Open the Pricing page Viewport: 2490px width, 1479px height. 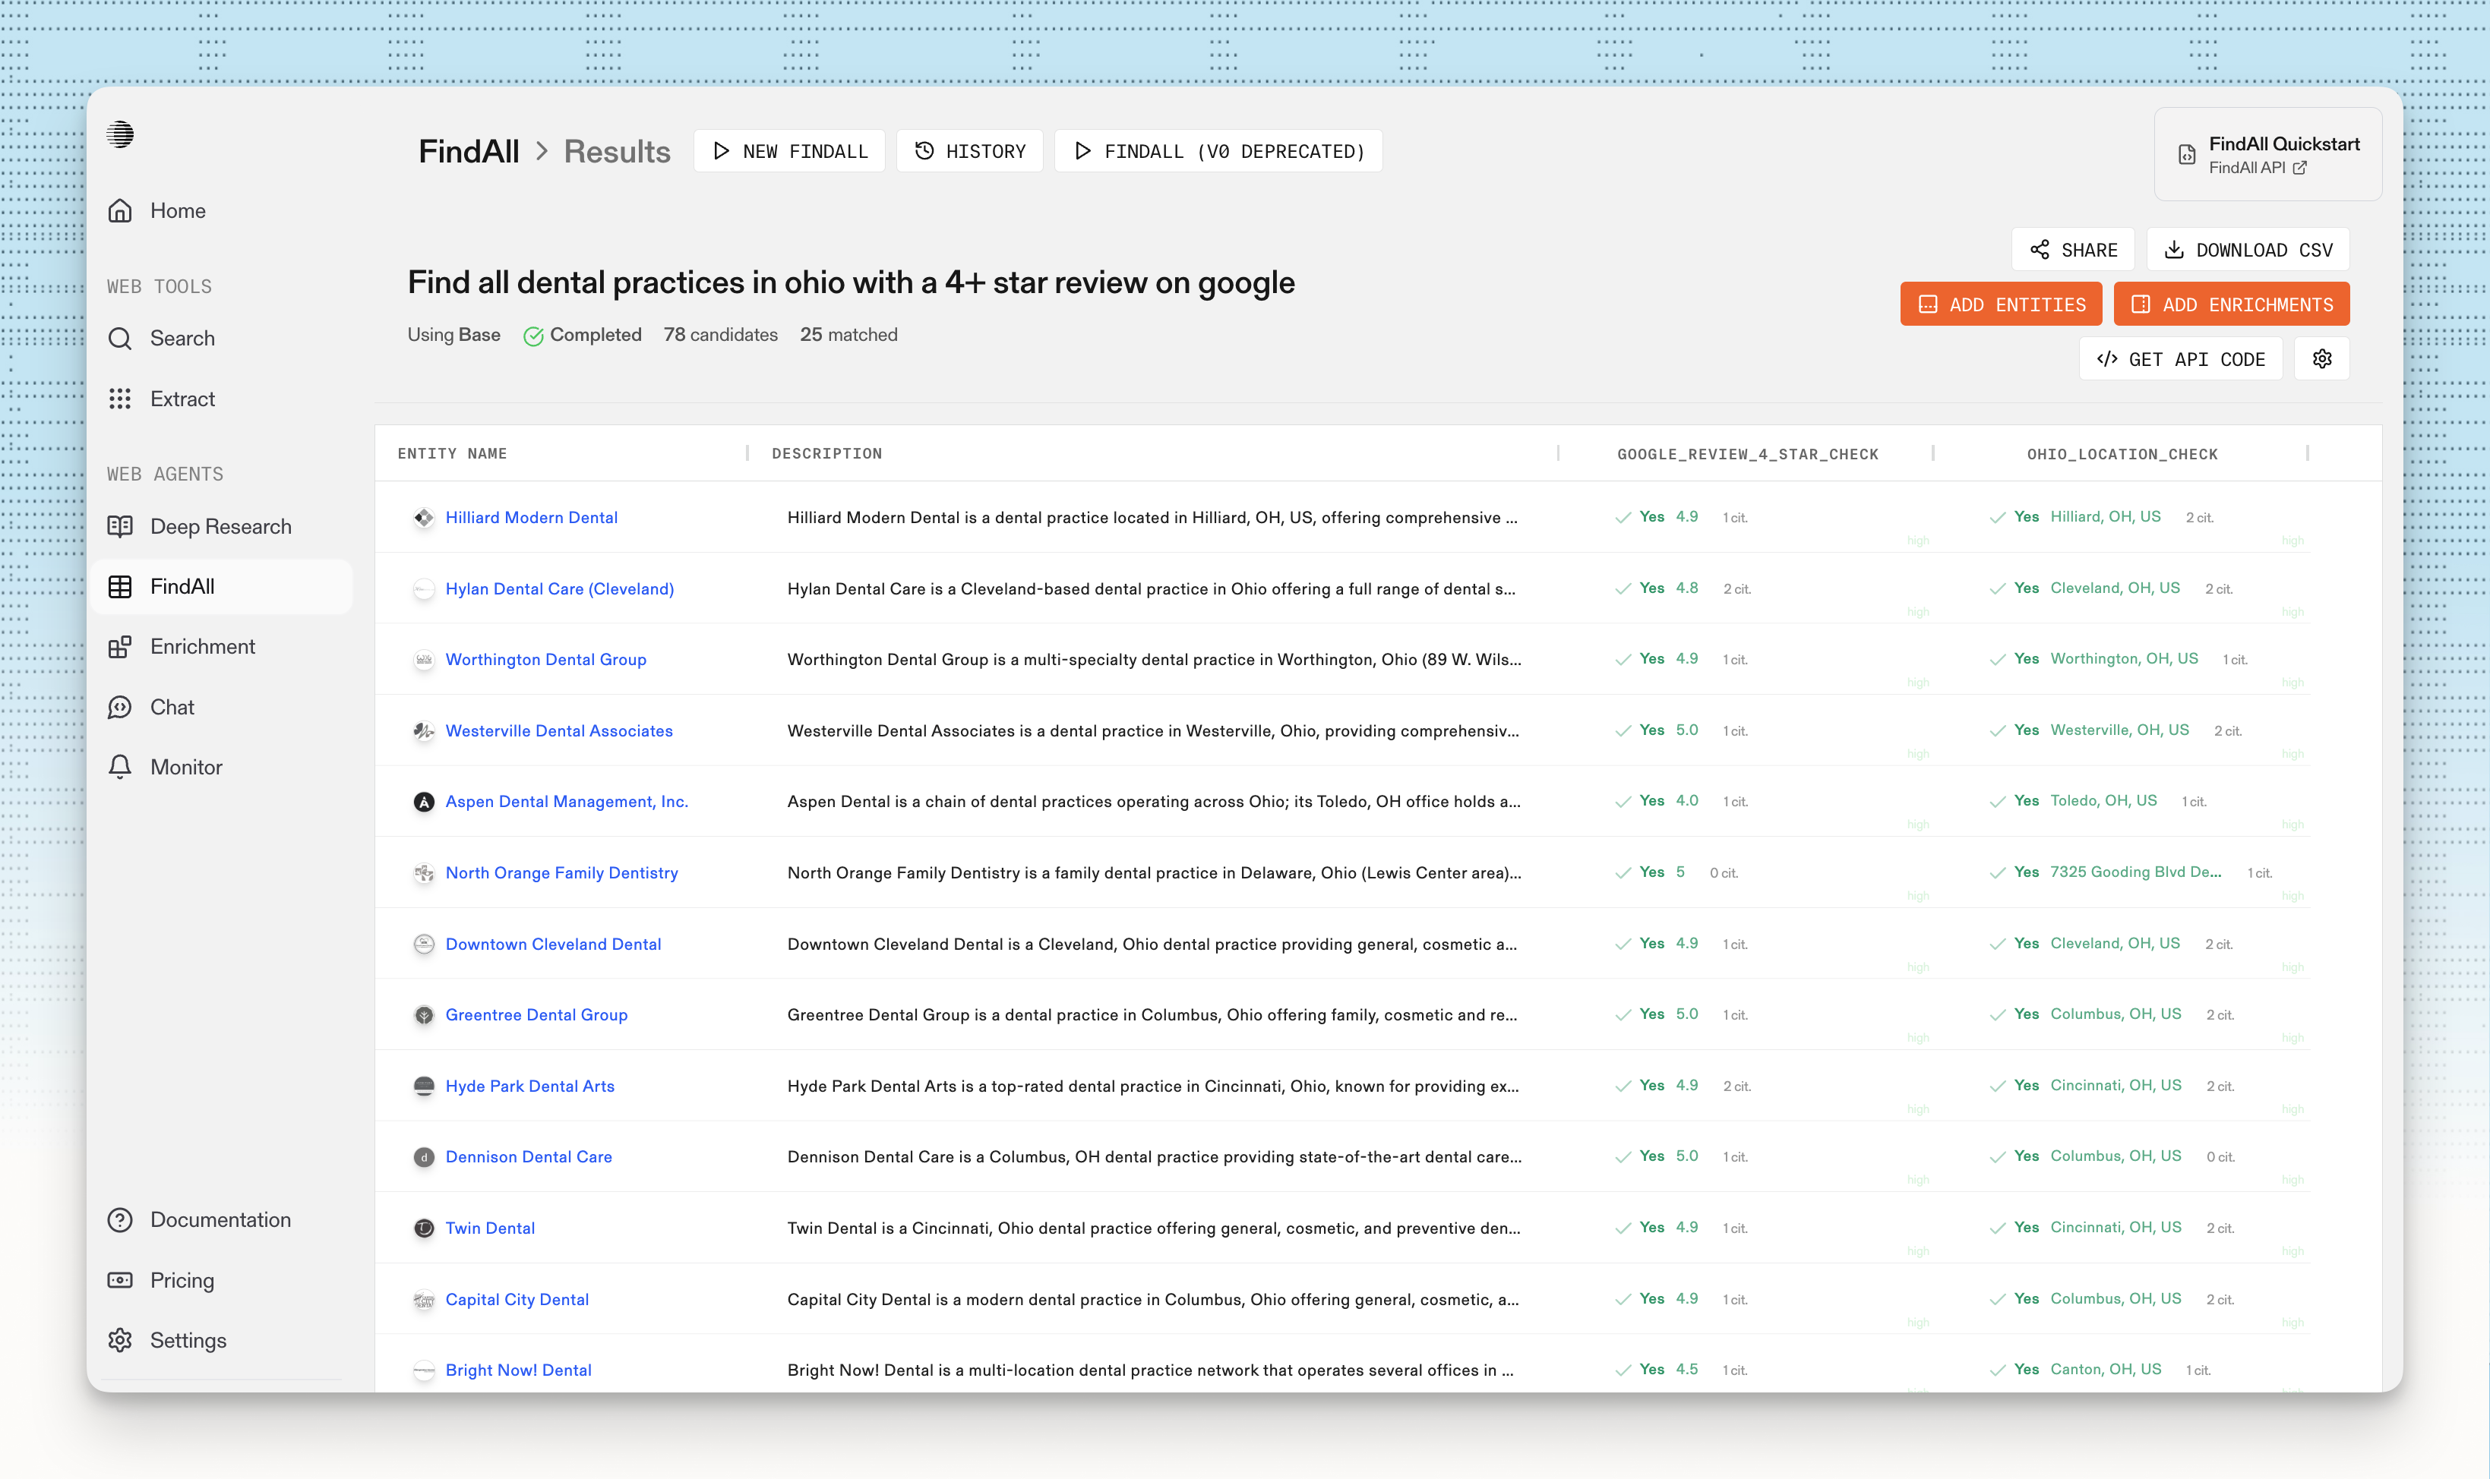[182, 1281]
